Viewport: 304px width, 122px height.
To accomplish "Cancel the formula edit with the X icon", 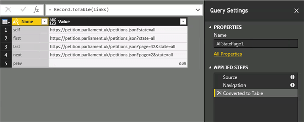I will pyautogui.click(x=8, y=10).
